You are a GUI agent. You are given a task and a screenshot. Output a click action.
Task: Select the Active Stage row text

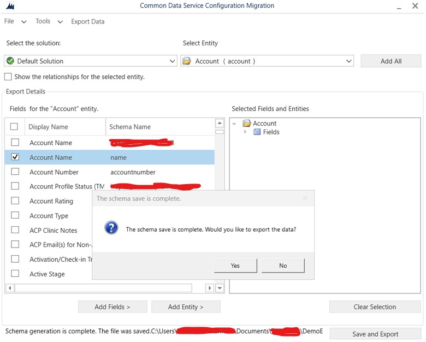click(47, 274)
